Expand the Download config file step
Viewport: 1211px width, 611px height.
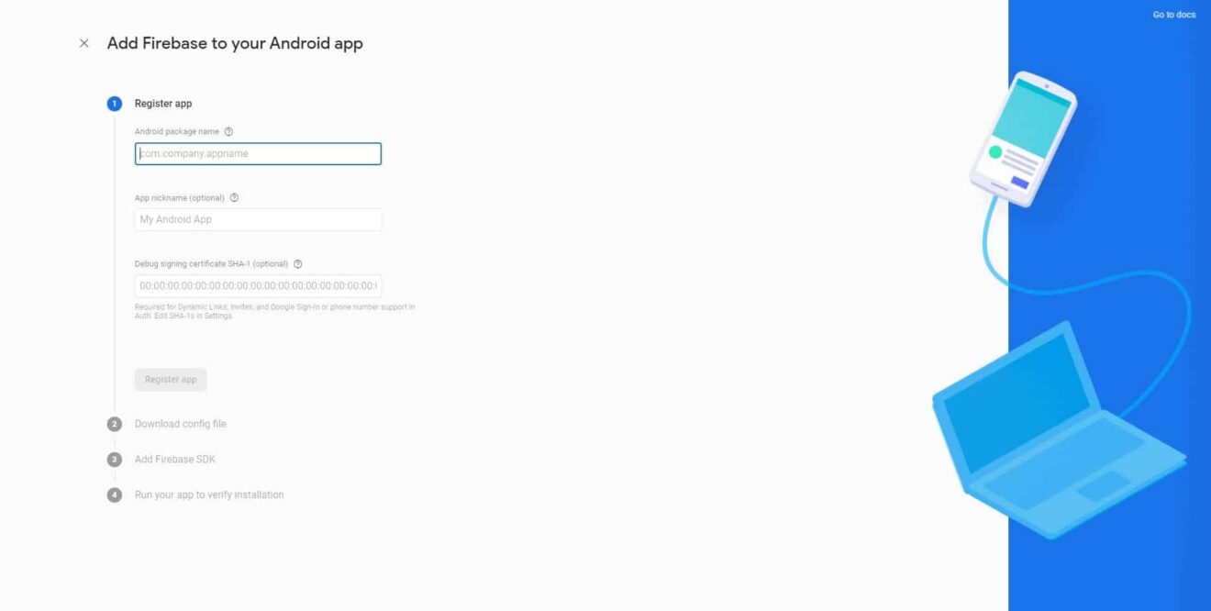(x=181, y=424)
